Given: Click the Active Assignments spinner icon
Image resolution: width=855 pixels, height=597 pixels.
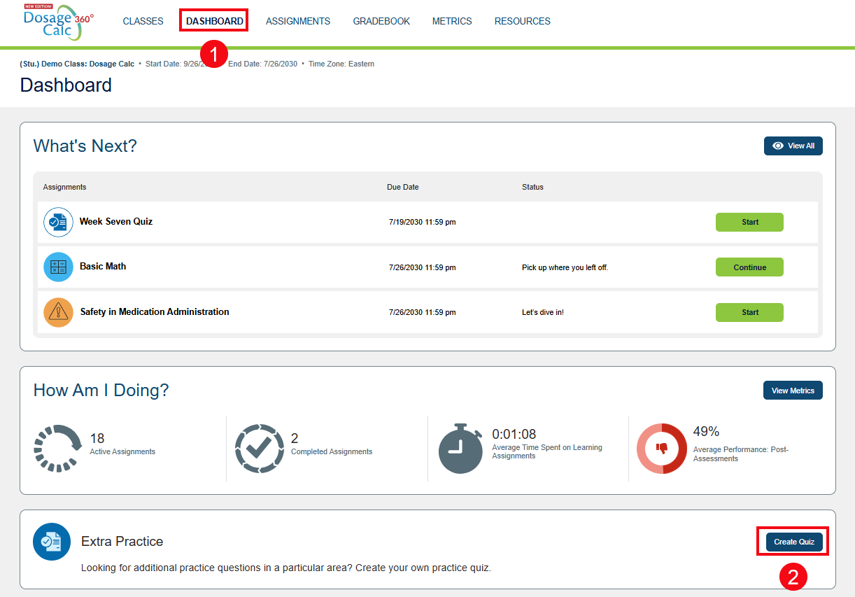Looking at the screenshot, I should [x=56, y=448].
